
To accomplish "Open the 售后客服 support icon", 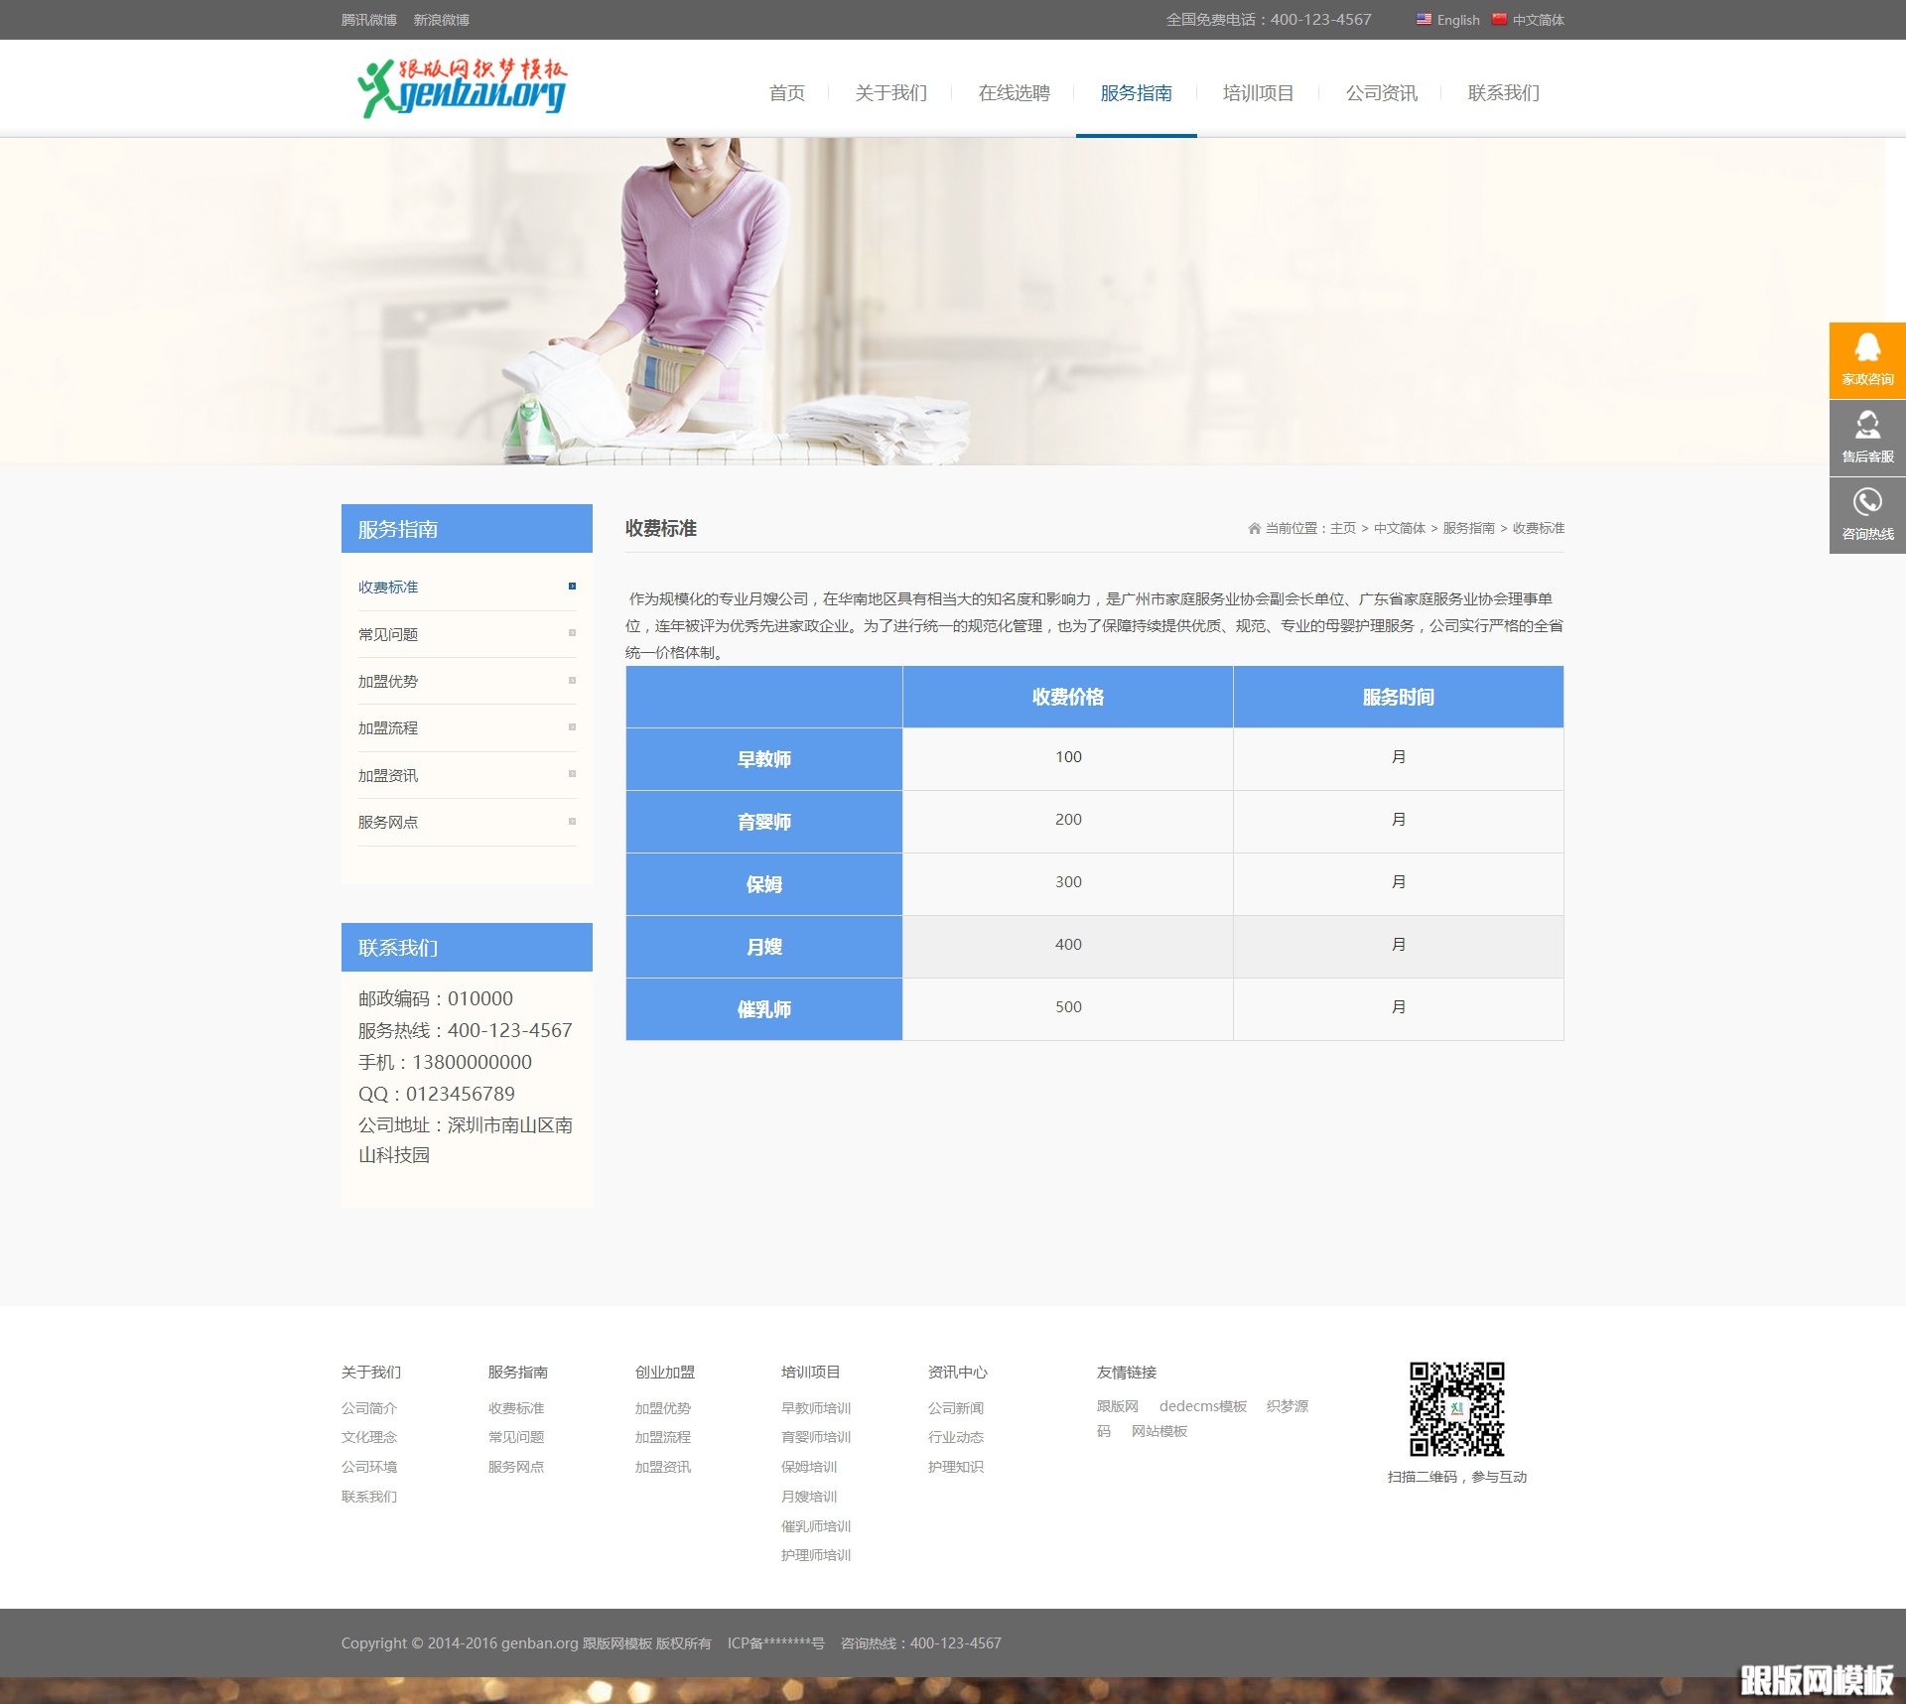I will click(x=1867, y=427).
